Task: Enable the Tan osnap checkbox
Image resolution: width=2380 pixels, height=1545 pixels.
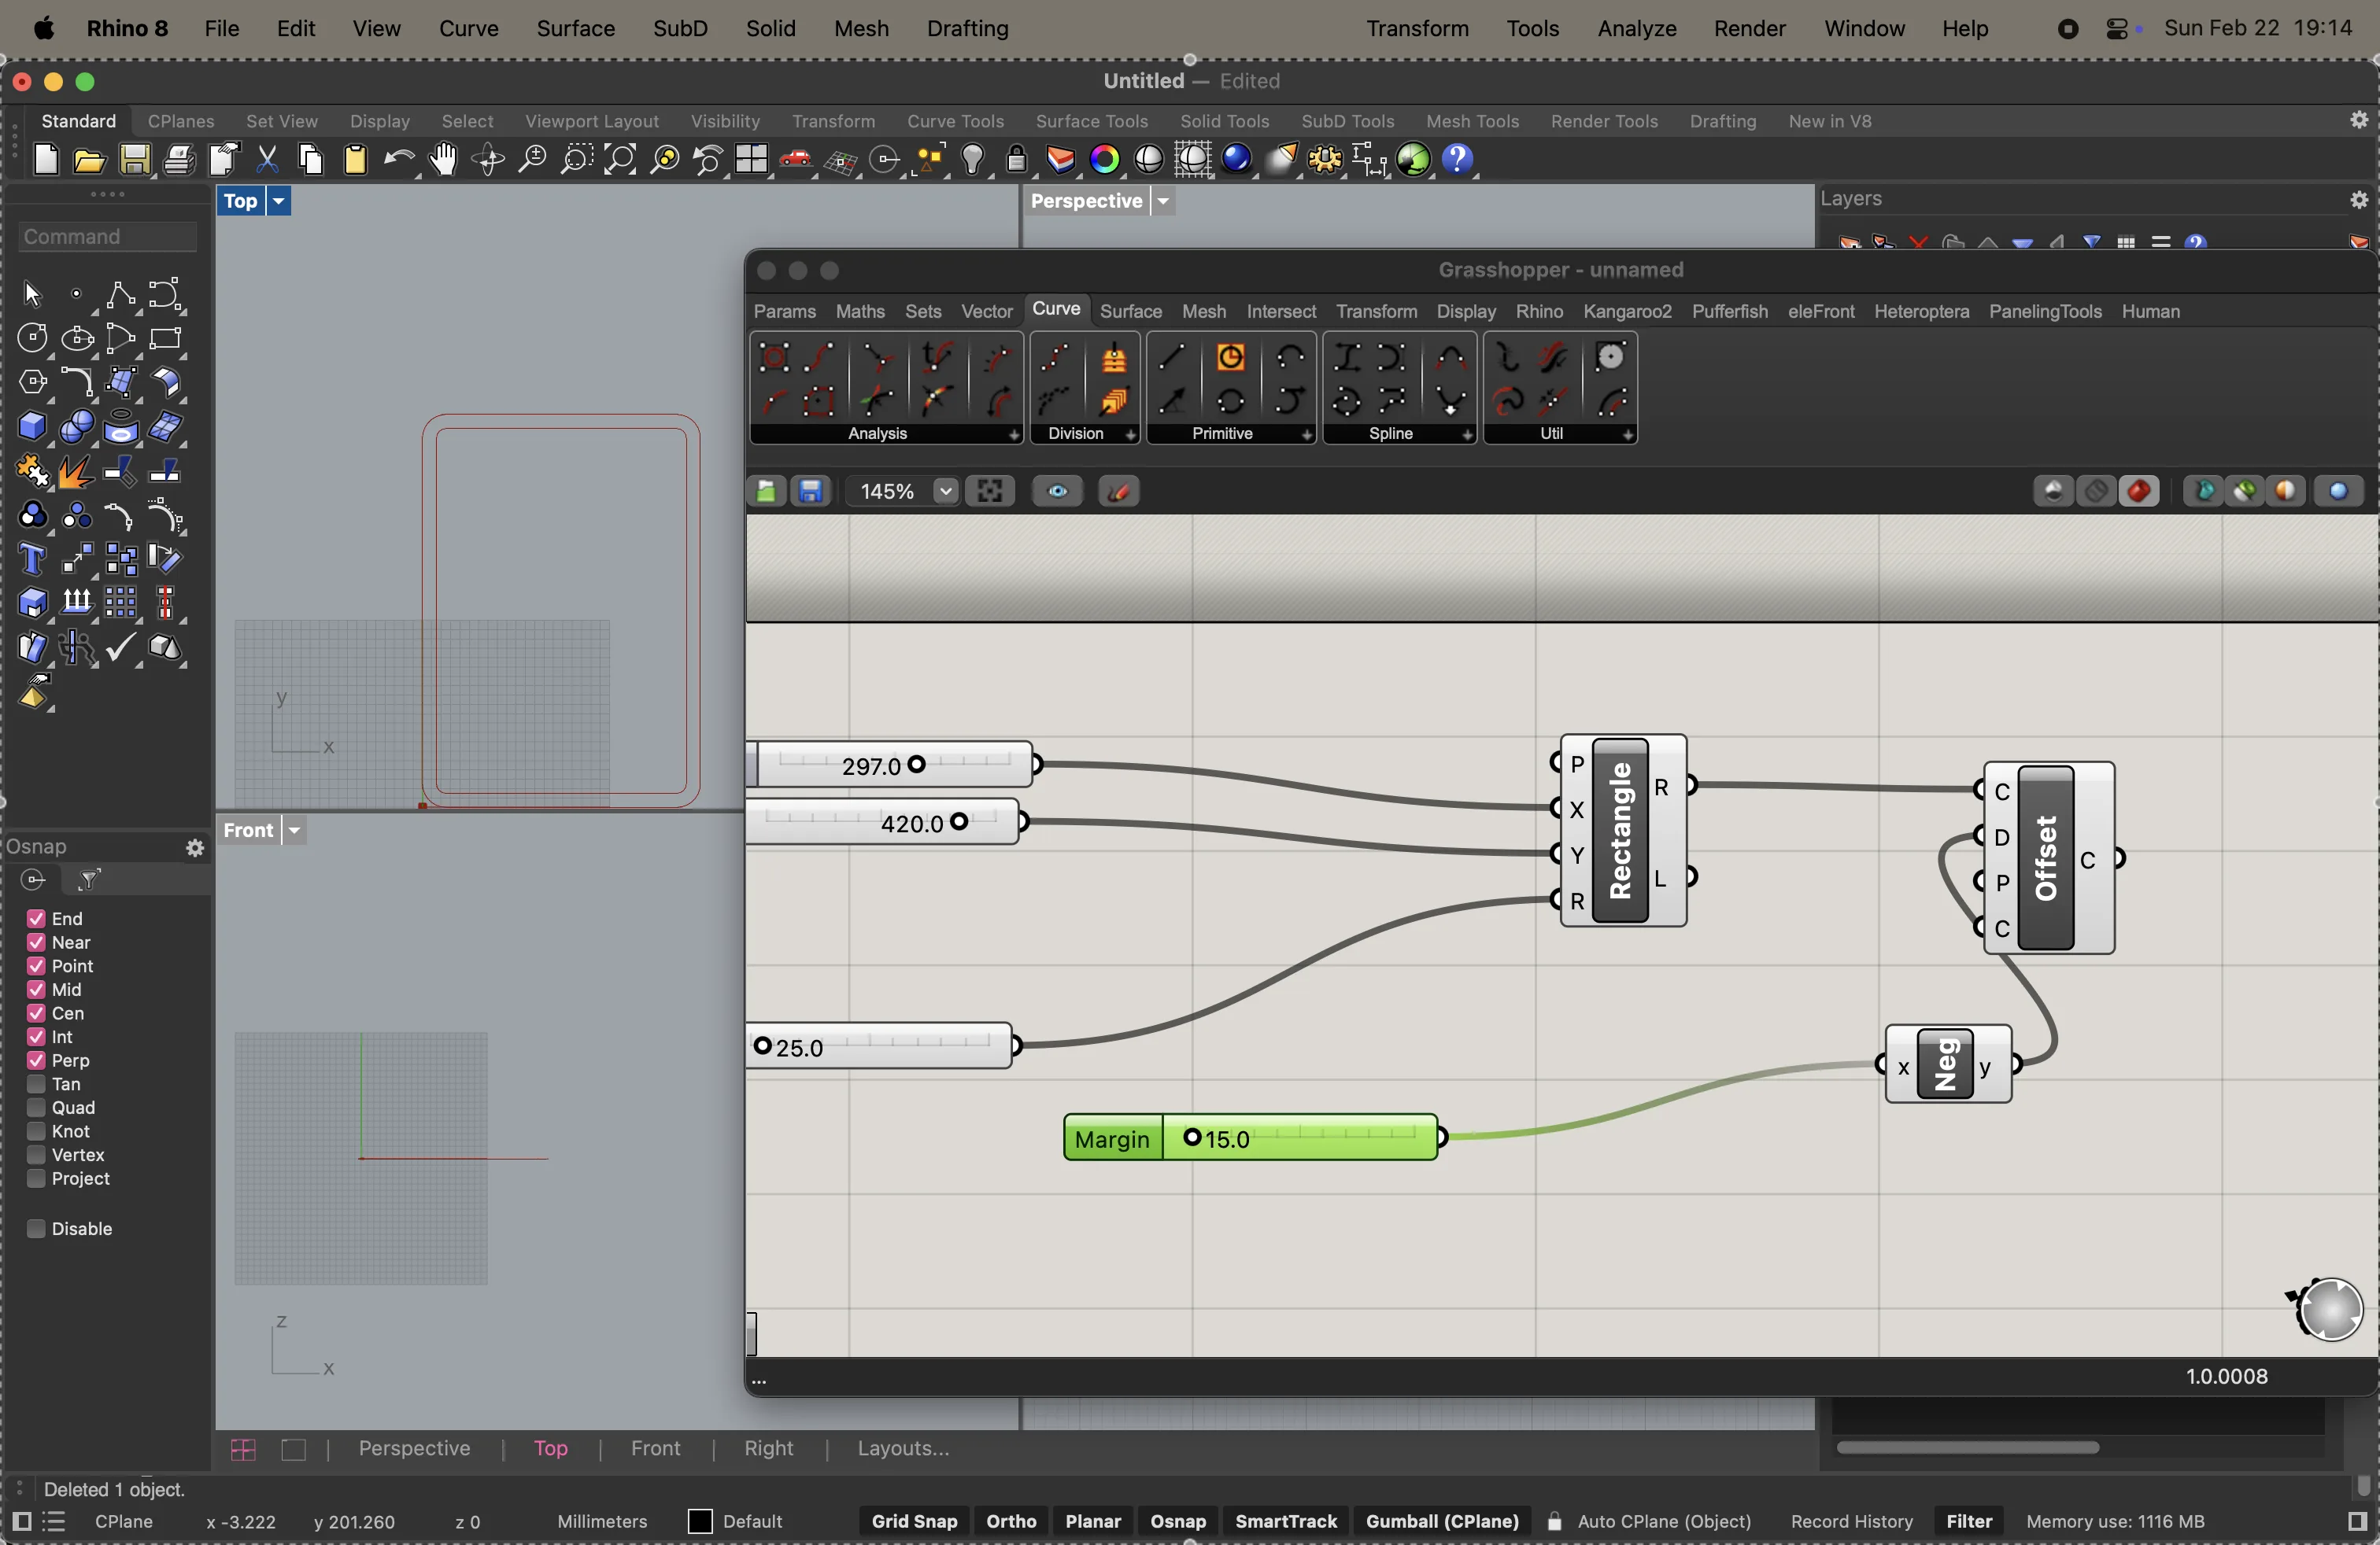Action: [x=36, y=1084]
